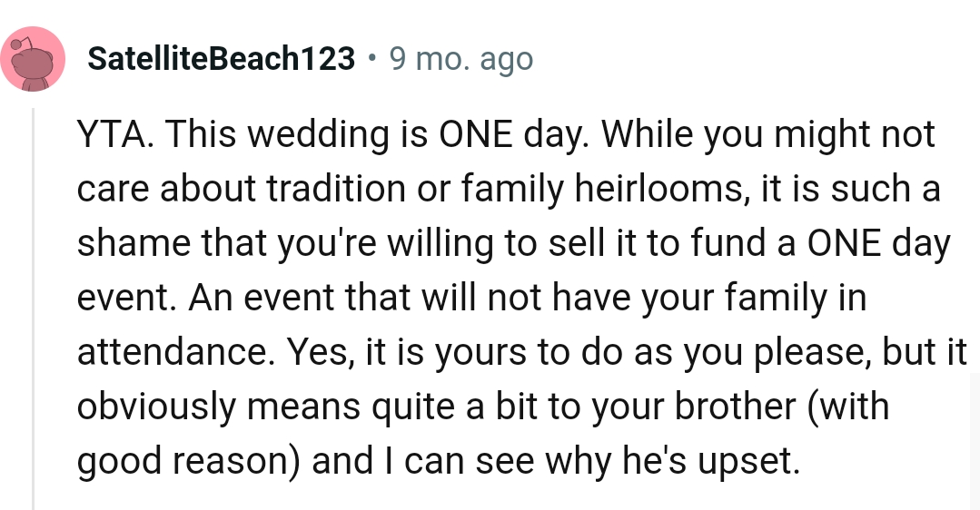Screen dimensions: 980x510
Task: Click the word 'obviously' in the comment body
Action: (x=155, y=407)
